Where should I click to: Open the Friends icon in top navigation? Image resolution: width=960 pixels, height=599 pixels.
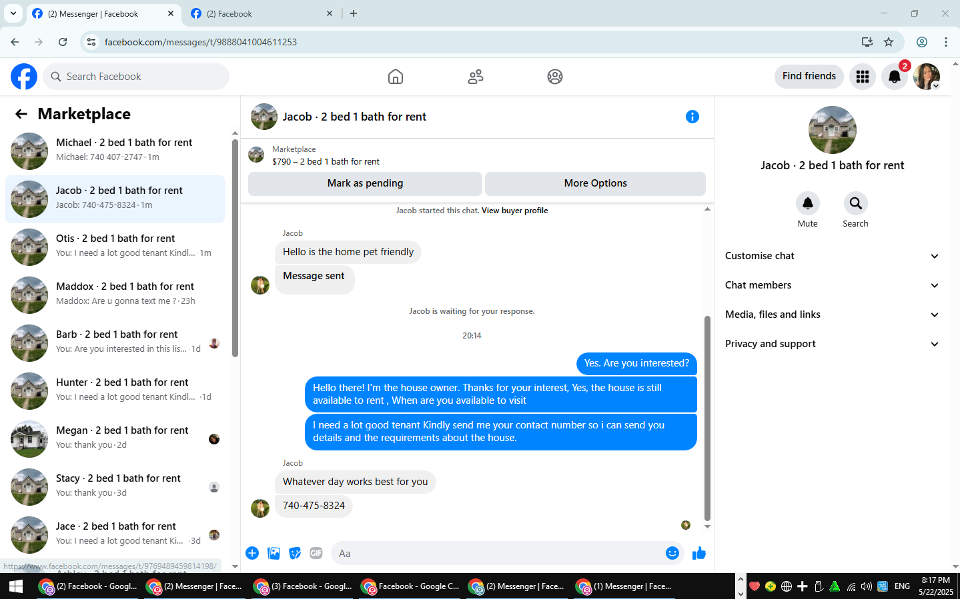coord(476,77)
